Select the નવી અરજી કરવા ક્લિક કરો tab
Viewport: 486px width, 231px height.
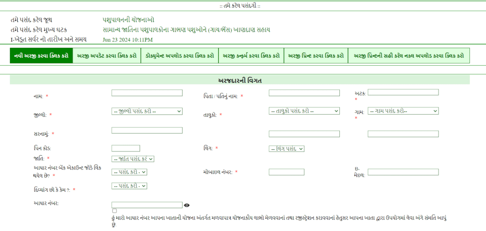click(41, 56)
